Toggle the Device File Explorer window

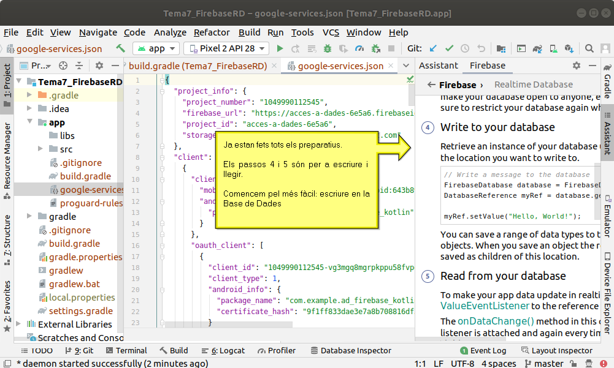[607, 293]
